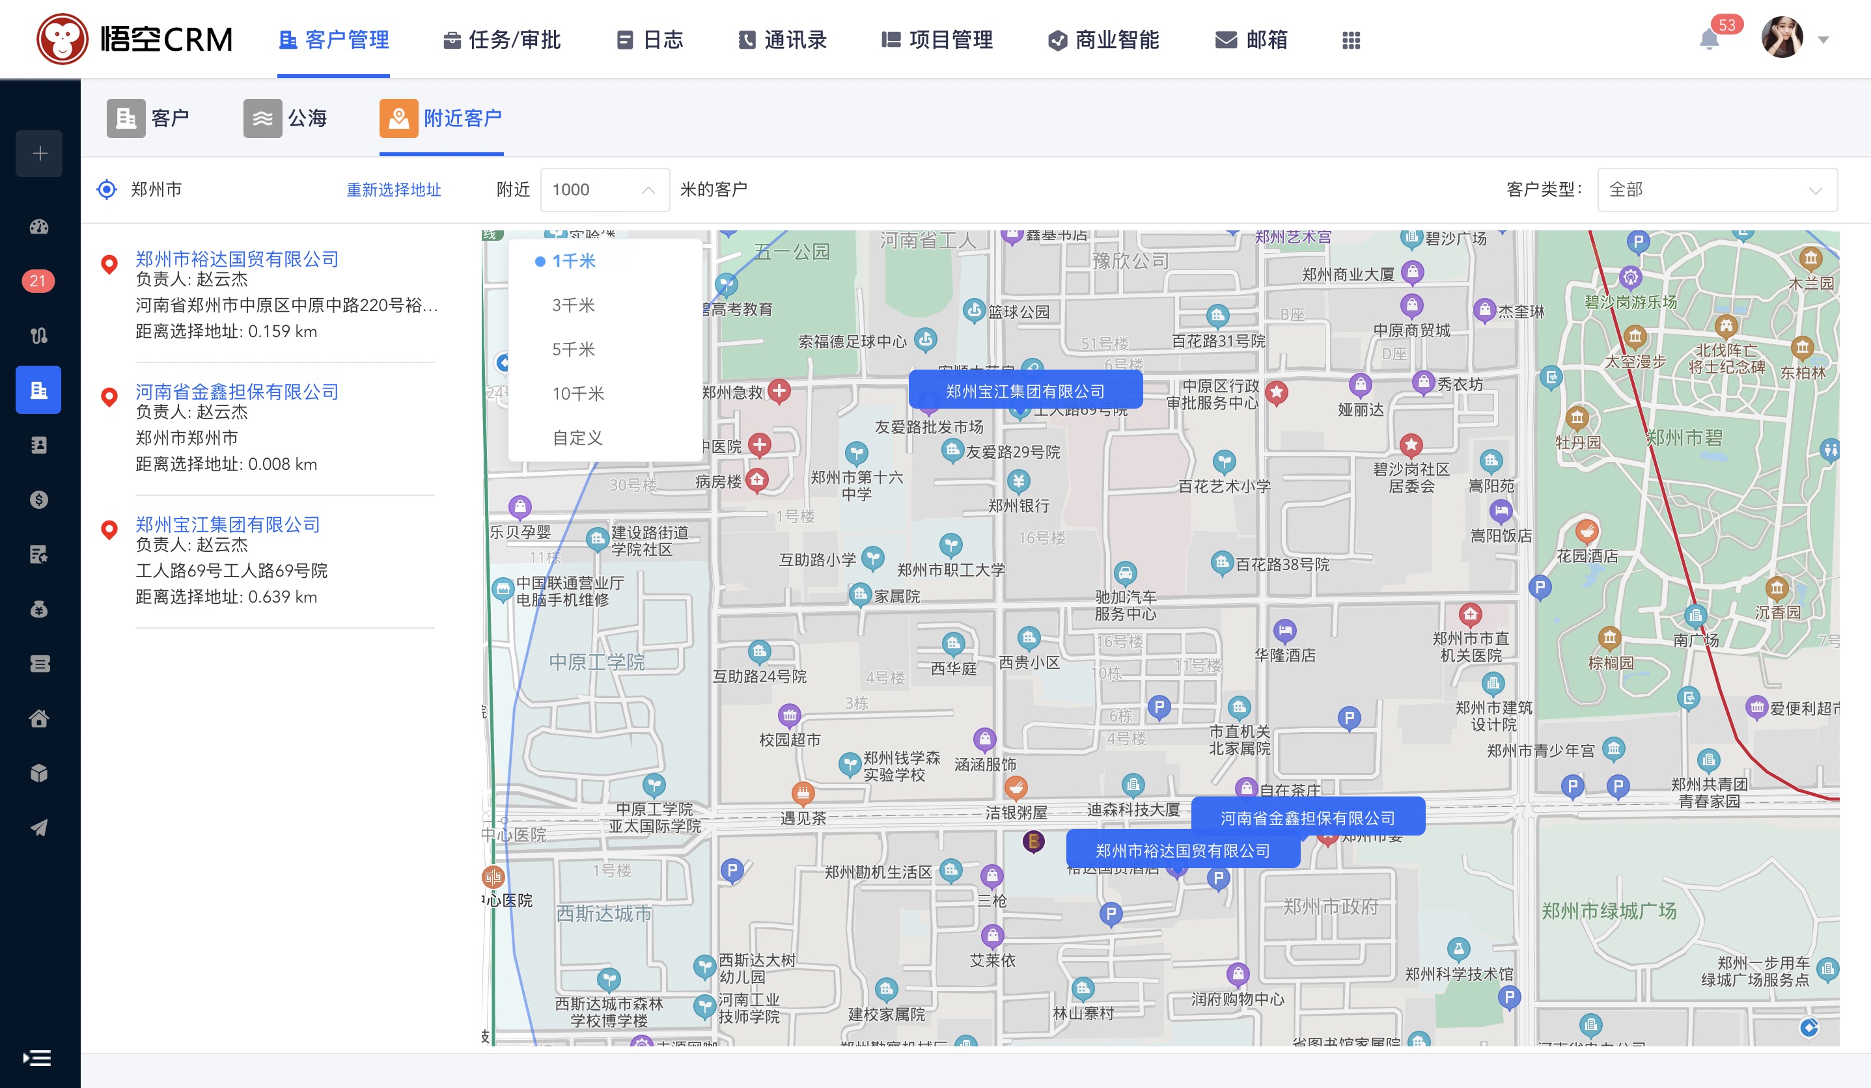Screen dimensions: 1871x1088
Task: Open the paper-plane sidebar icon
Action: point(39,828)
